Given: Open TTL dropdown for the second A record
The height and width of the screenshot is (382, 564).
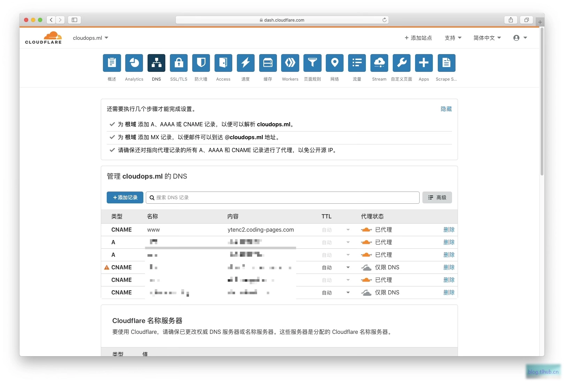Looking at the screenshot, I should coord(336,255).
